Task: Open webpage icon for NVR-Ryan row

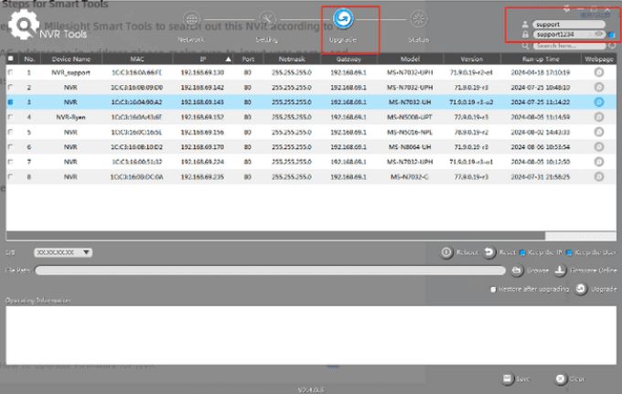Action: [599, 117]
